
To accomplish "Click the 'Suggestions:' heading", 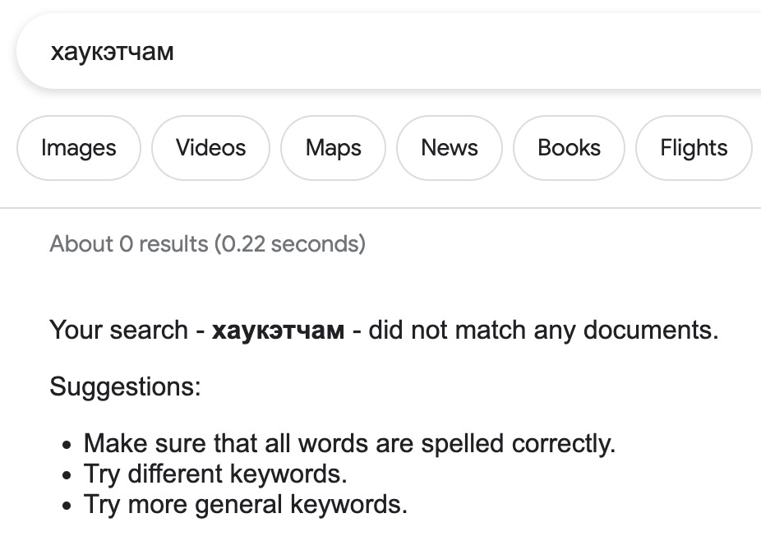I will pyautogui.click(x=125, y=386).
